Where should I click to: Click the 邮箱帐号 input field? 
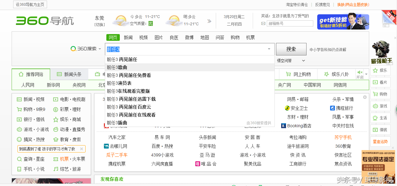290,23
